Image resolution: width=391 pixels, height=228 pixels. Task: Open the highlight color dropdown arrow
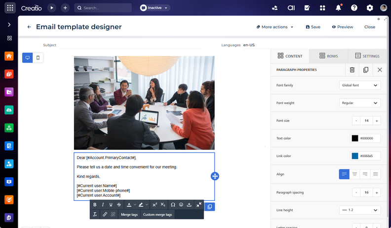[x=147, y=205]
